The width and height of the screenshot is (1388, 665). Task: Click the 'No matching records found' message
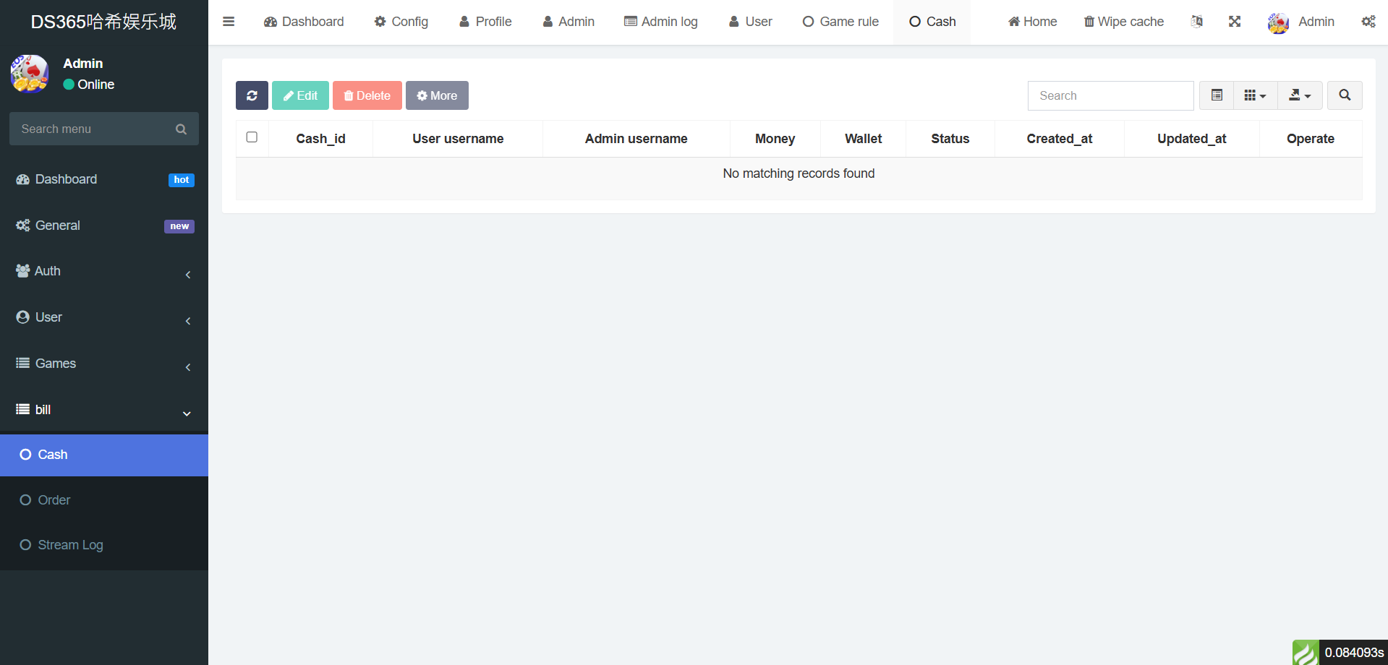coord(799,173)
